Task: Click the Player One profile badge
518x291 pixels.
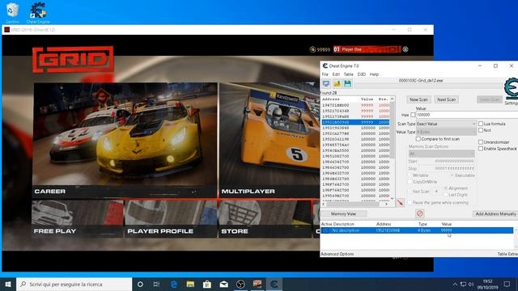Action: point(367,49)
